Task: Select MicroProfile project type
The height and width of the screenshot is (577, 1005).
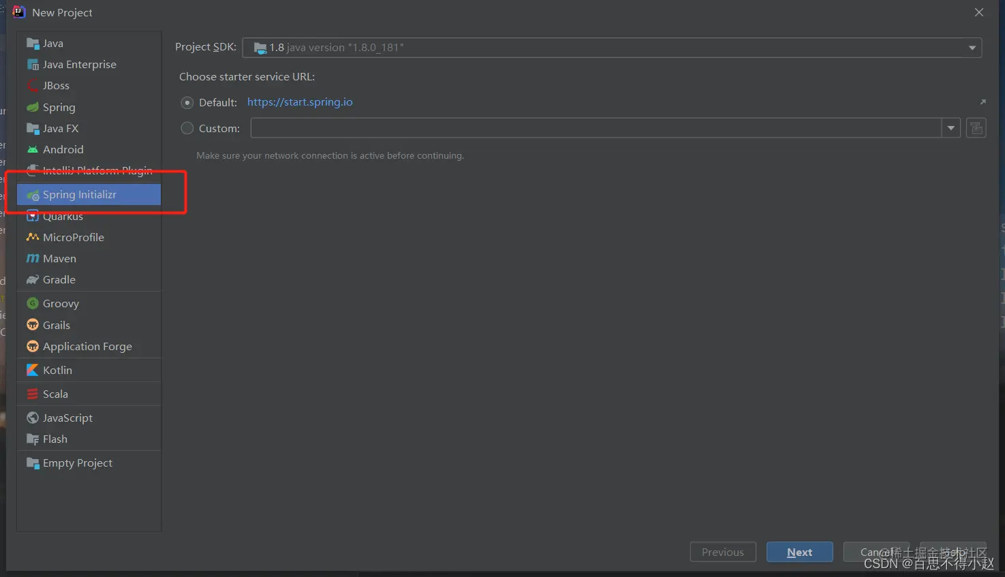Action: click(x=89, y=237)
